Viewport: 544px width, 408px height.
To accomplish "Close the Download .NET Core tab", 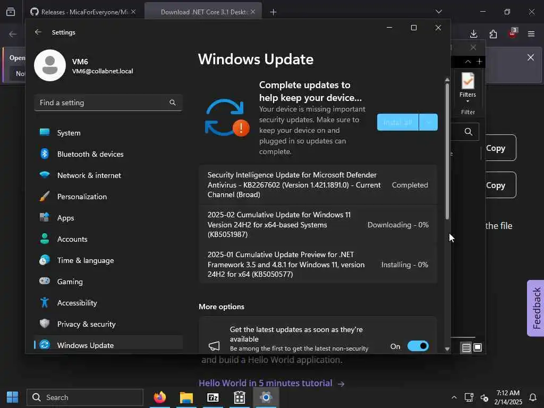I will click(253, 12).
